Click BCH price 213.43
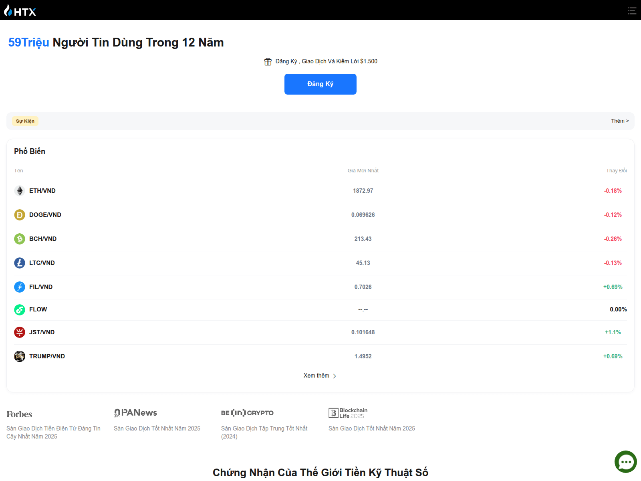 click(x=363, y=239)
